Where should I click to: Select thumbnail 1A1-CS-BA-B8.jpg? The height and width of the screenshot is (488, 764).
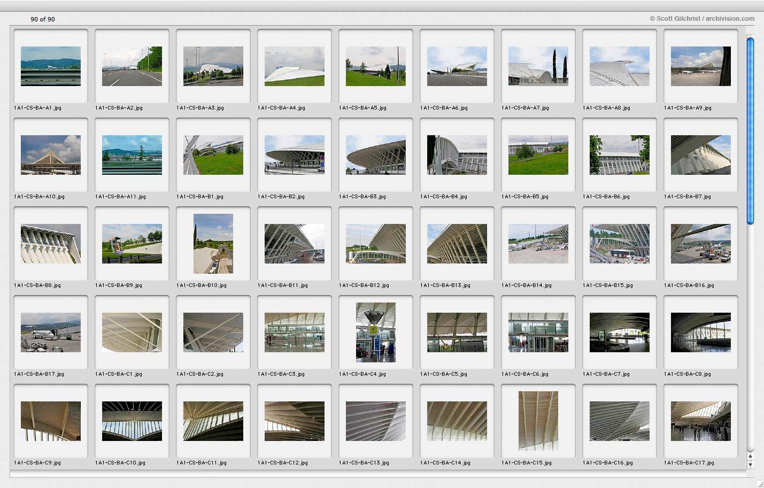(51, 244)
